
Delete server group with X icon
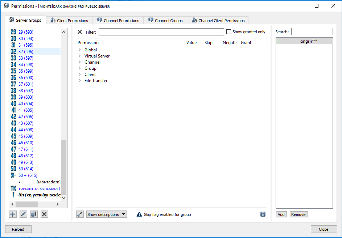44,214
